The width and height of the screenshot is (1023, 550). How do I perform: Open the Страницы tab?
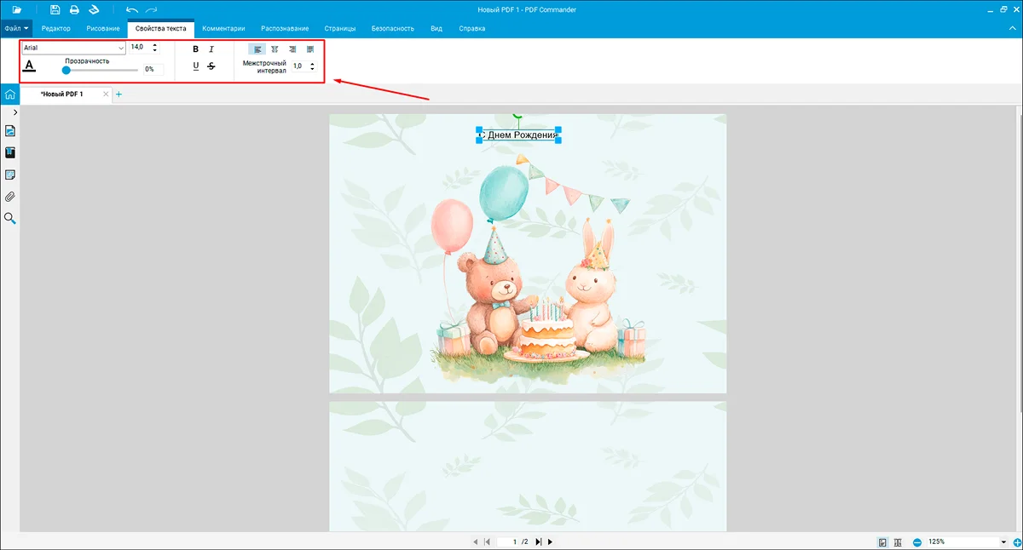click(x=340, y=29)
